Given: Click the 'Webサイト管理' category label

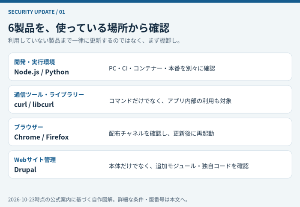Looking at the screenshot, I should [x=35, y=160].
